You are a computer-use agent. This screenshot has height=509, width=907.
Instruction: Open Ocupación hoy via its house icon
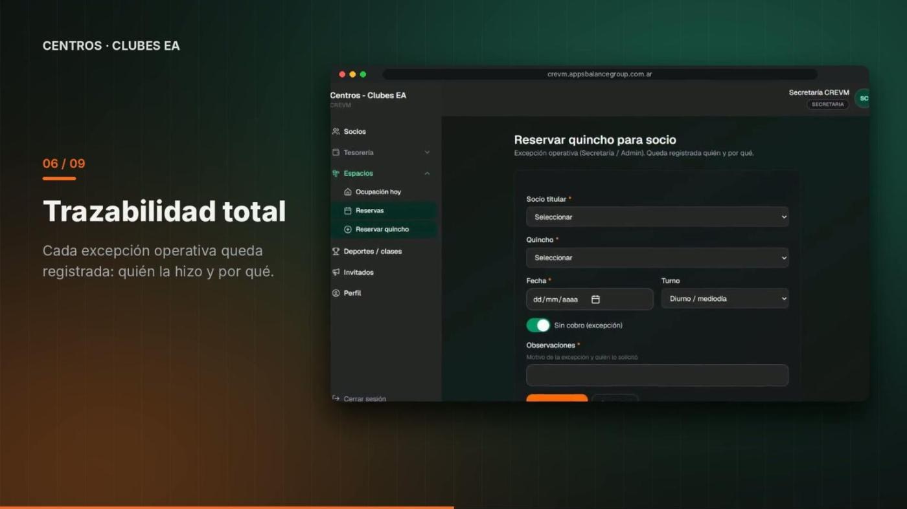tap(348, 192)
